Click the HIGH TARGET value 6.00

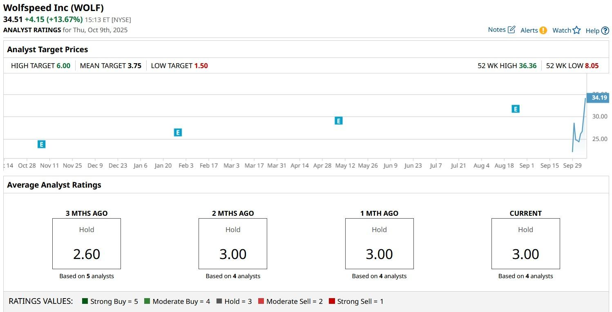click(x=63, y=66)
